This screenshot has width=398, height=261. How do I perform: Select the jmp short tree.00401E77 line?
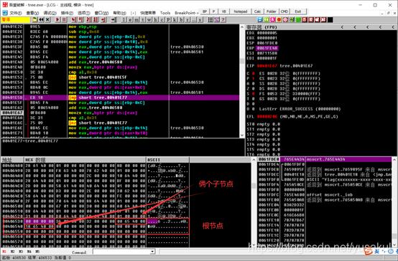120,98
